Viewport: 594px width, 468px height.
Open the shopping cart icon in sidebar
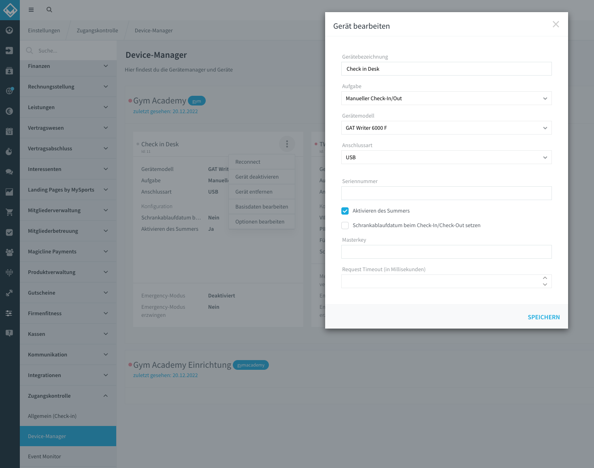pos(9,212)
